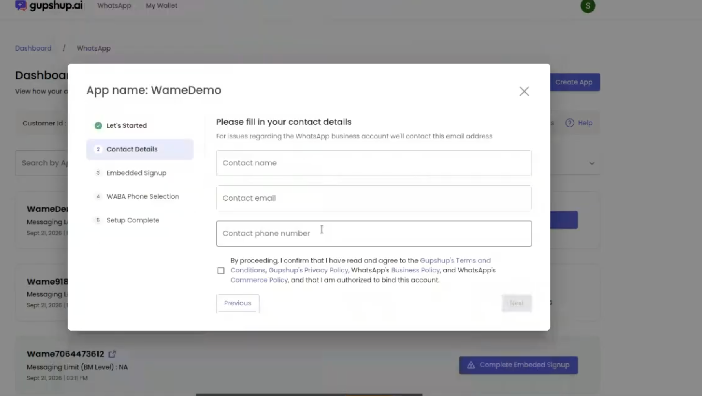Click the Previous button
The width and height of the screenshot is (702, 396).
pyautogui.click(x=238, y=303)
